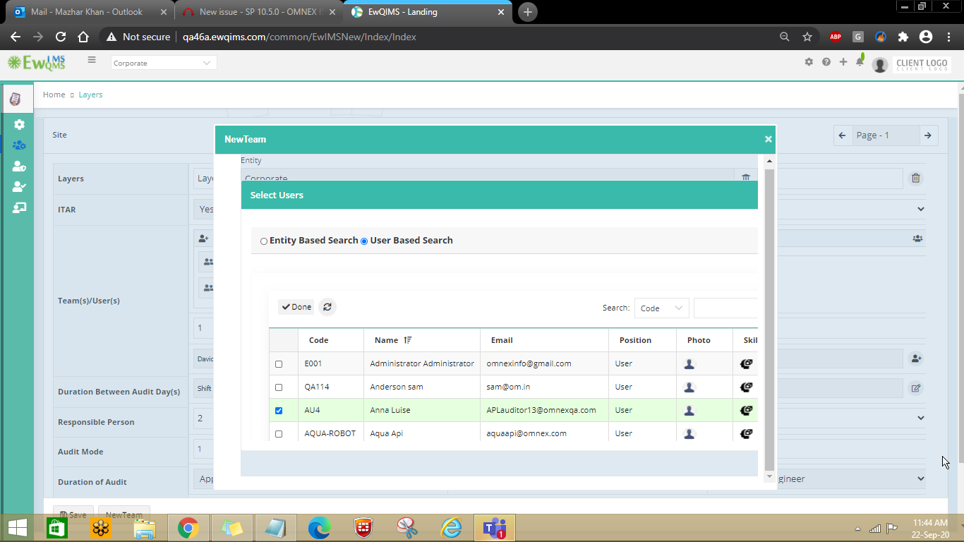This screenshot has width=964, height=542.
Task: Click the hamburger menu icon beside logo
Action: click(92, 61)
